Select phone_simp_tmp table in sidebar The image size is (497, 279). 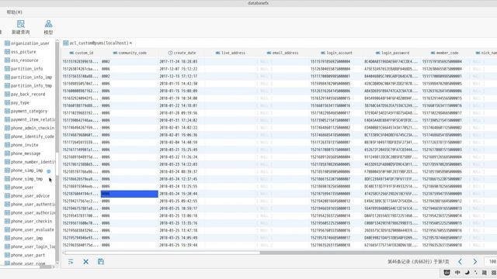coord(26,179)
